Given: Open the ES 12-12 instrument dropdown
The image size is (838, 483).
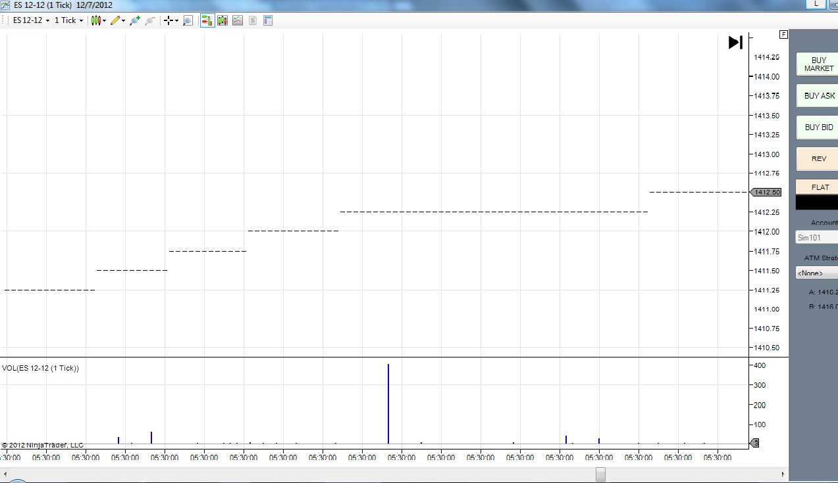Looking at the screenshot, I should click(31, 20).
